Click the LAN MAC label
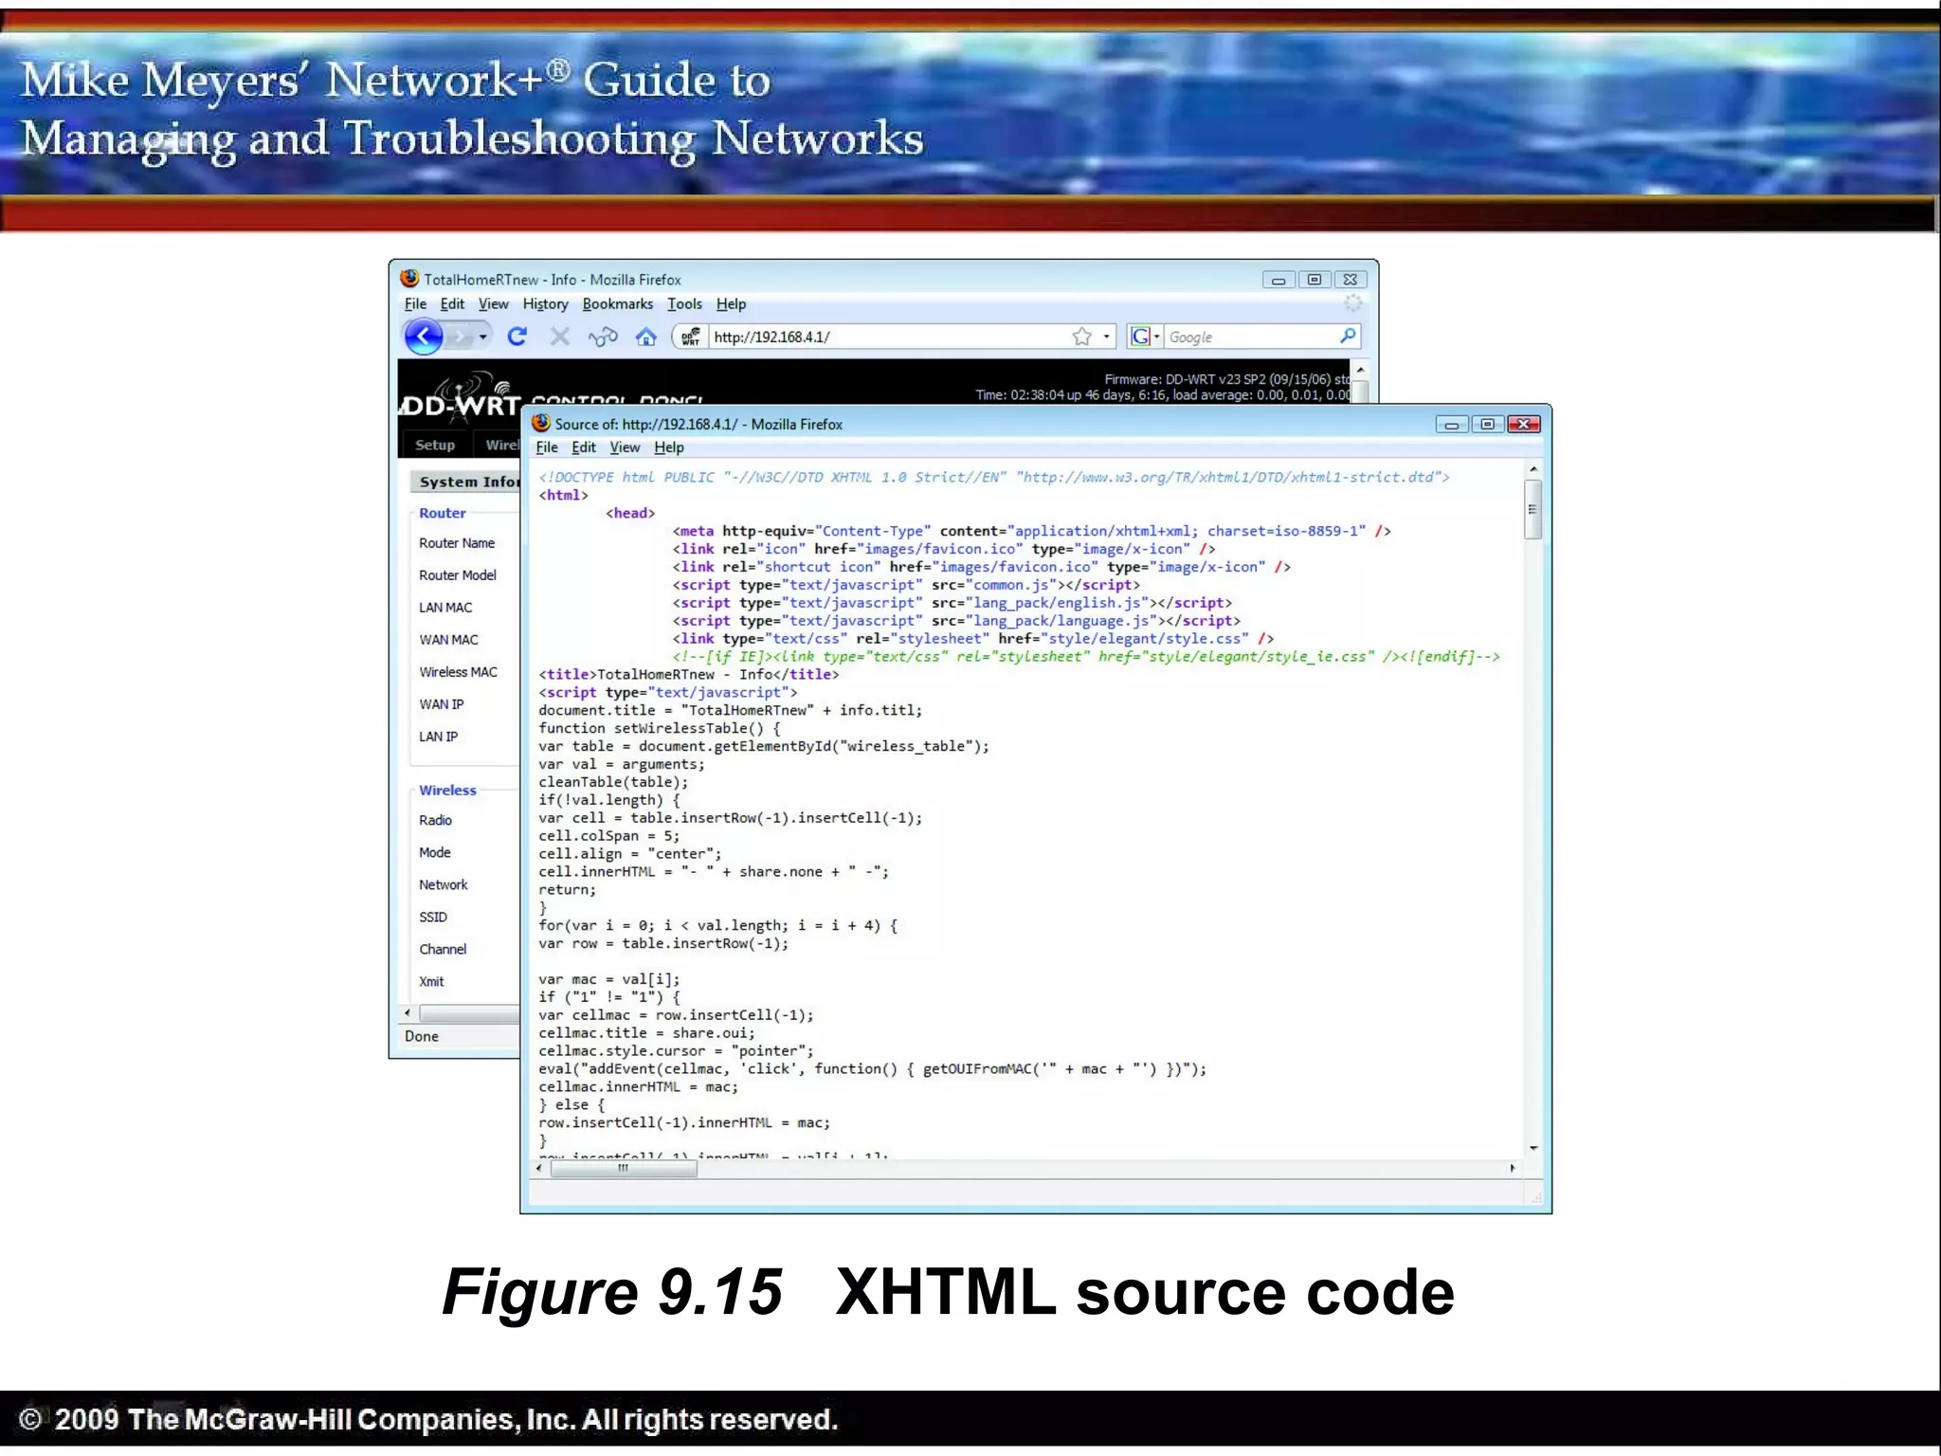1941x1456 pixels. click(445, 608)
